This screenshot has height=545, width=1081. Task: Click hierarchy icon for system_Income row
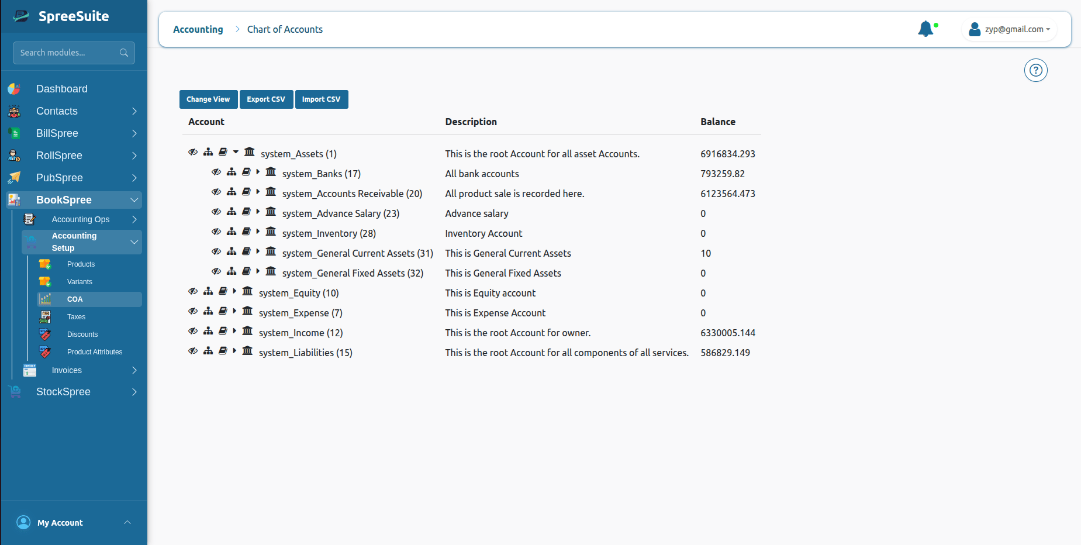tap(208, 331)
